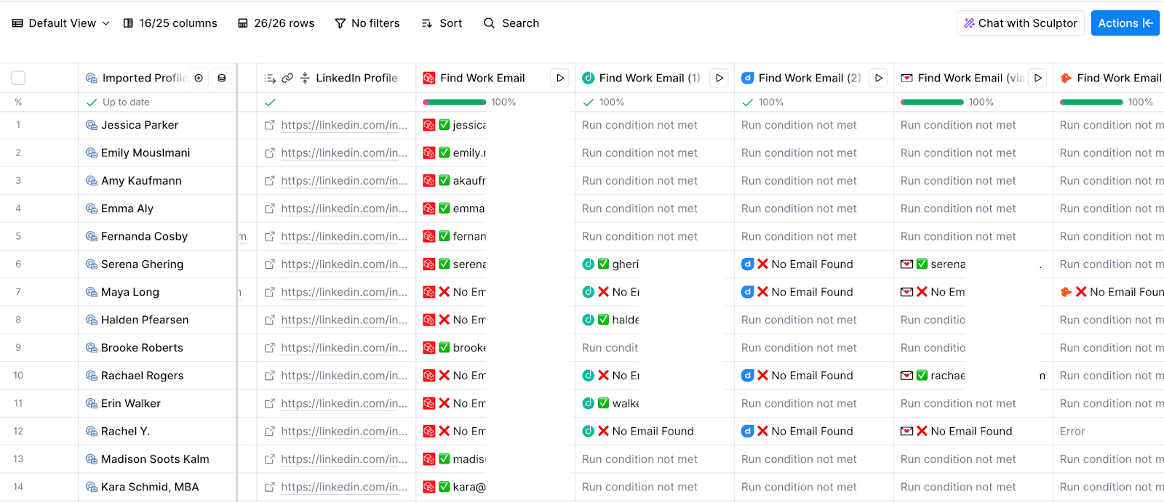The image size is (1164, 502).
Task: Click the red X in Maya Long's Find Work Email cell
Action: tap(445, 292)
